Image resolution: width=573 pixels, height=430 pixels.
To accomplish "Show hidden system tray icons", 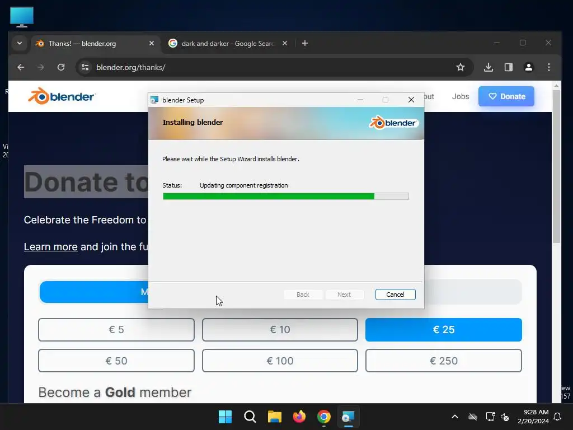I will (455, 417).
